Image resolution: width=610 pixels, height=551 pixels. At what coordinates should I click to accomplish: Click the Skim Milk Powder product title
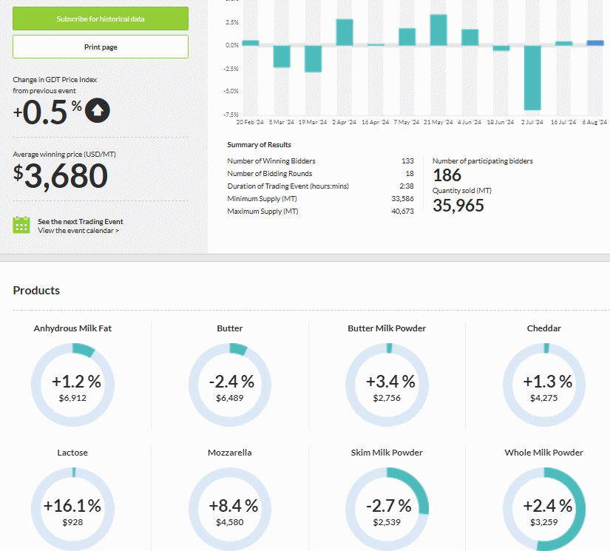click(387, 453)
